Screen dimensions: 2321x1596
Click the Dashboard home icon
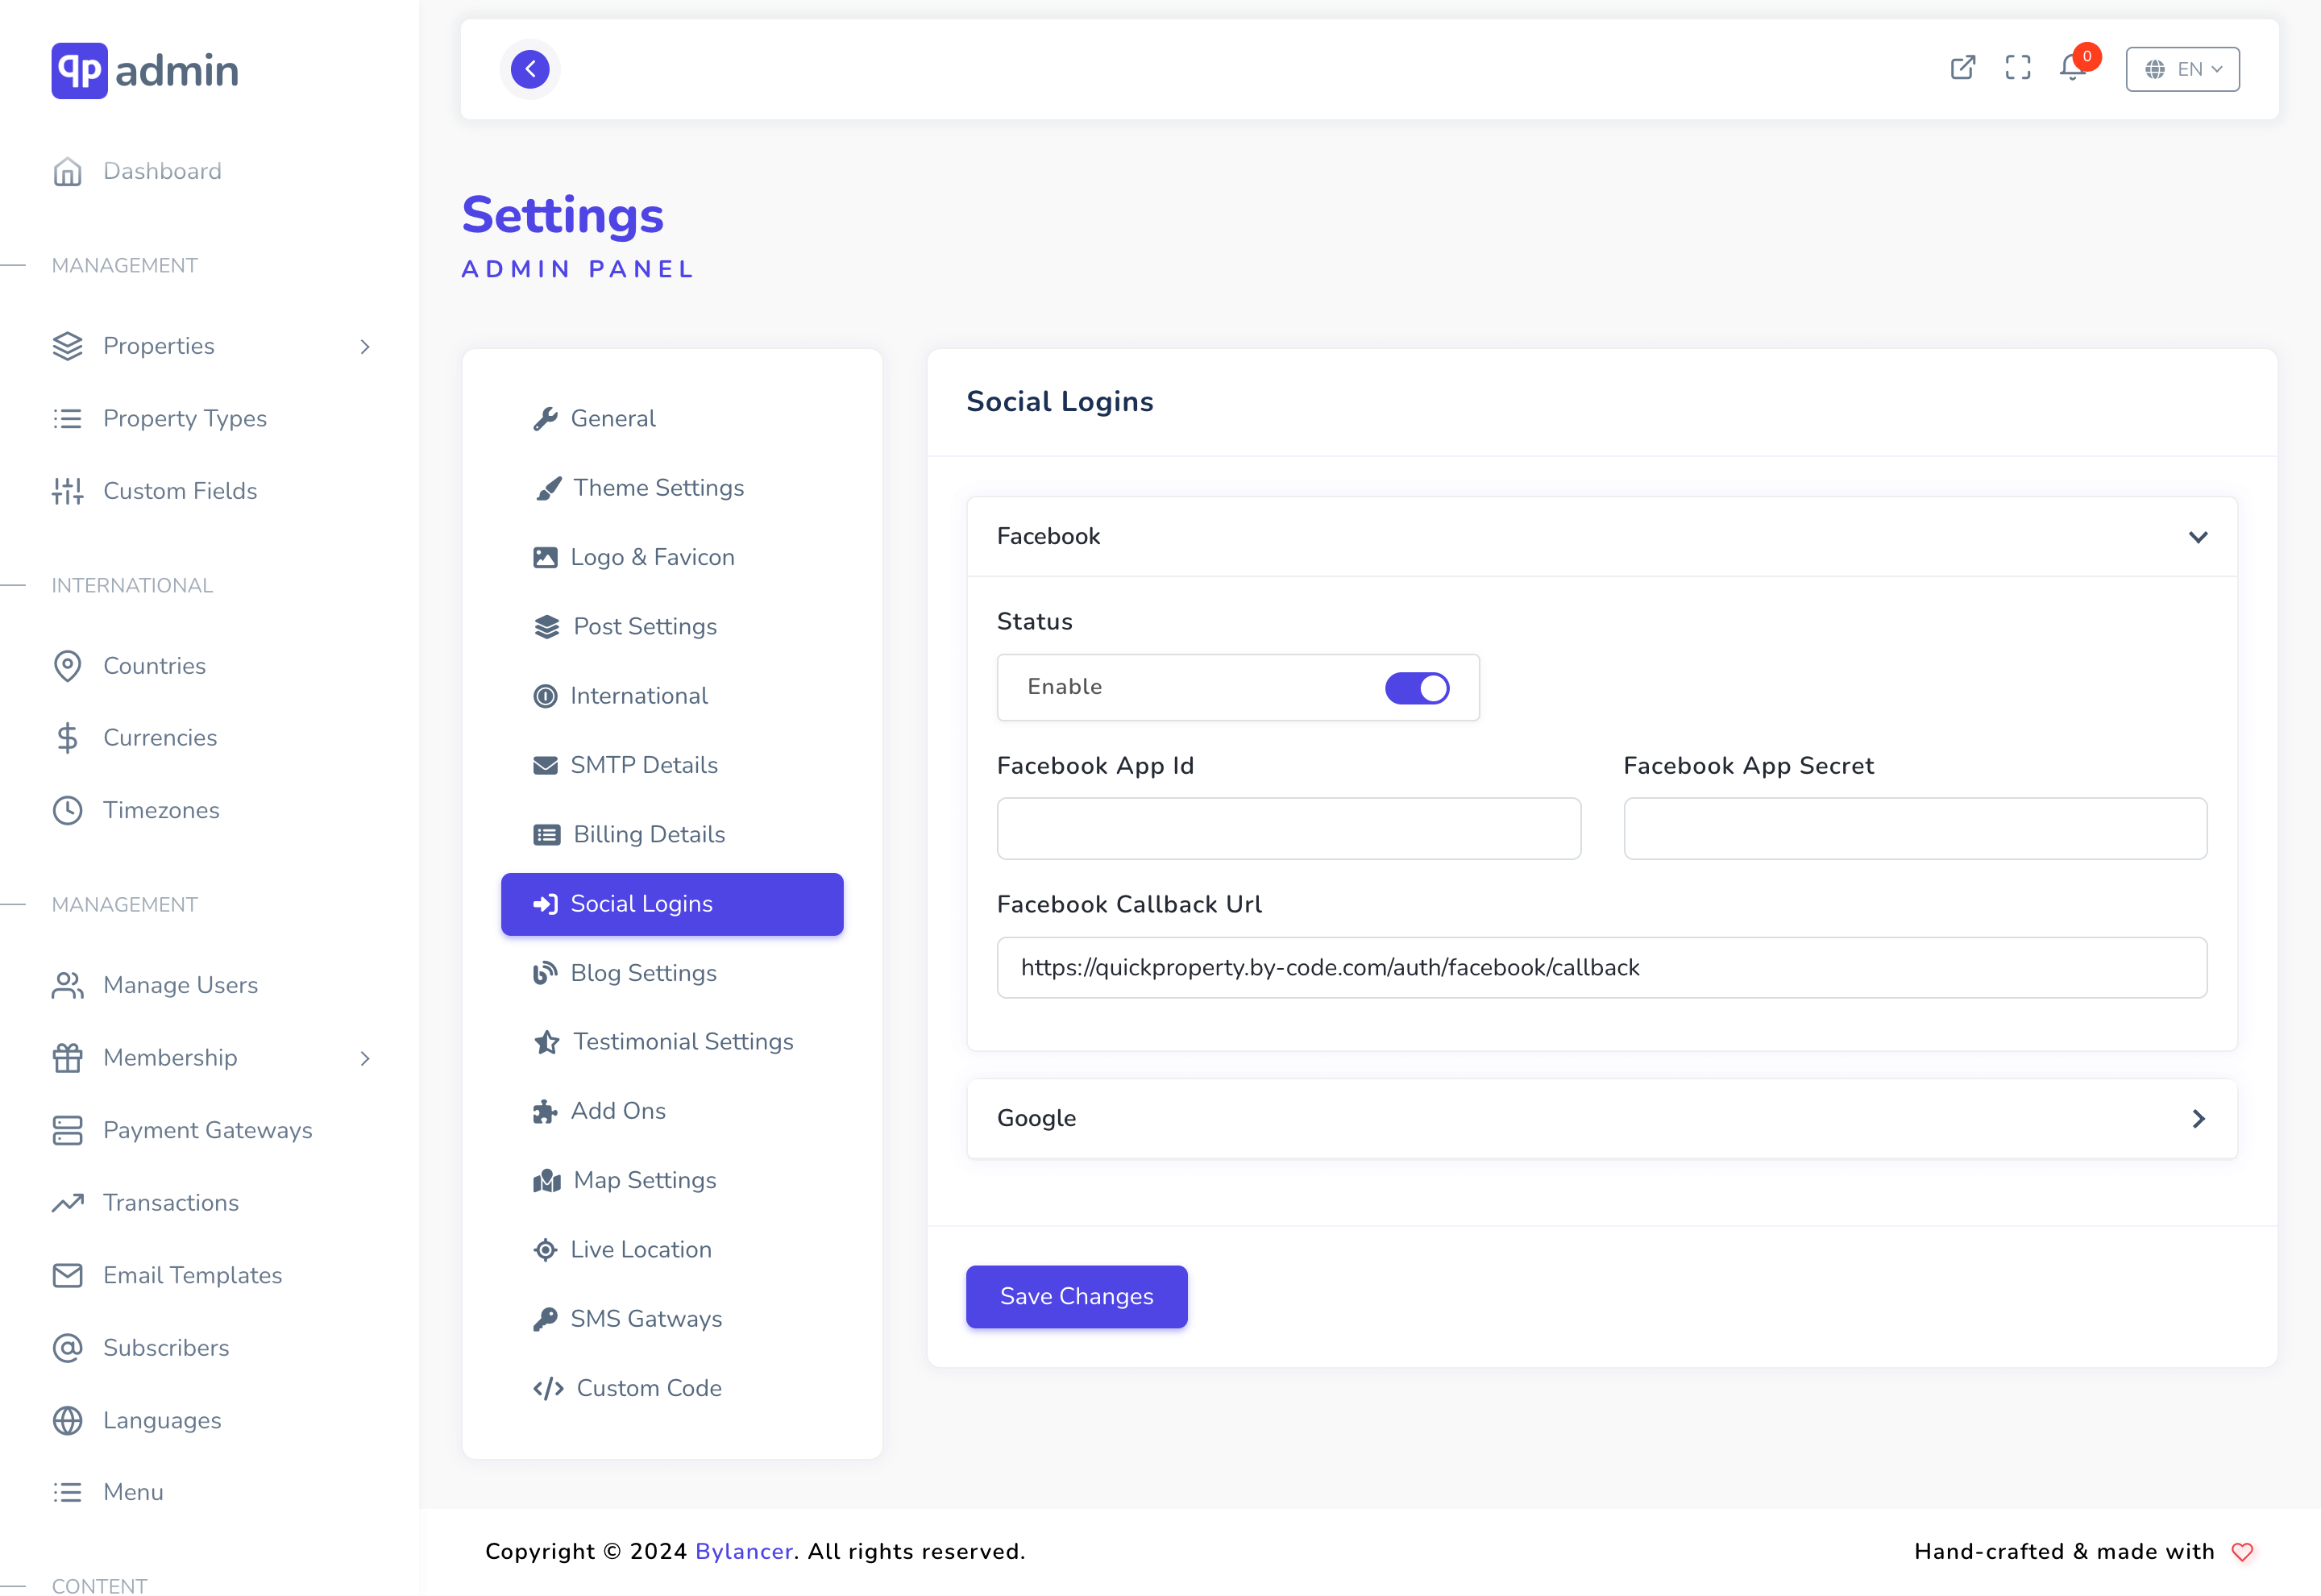click(67, 171)
